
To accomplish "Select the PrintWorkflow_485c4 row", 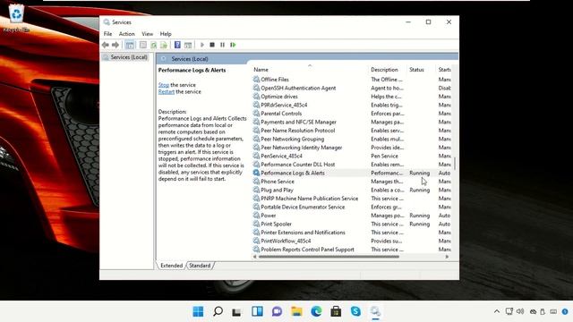I will pos(286,241).
